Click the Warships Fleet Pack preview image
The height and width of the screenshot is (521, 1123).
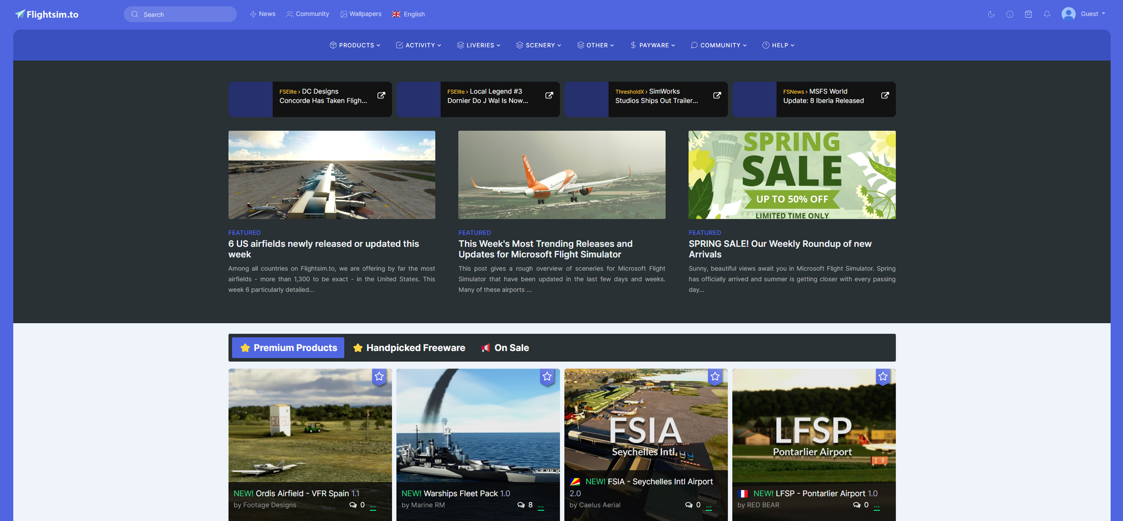478,426
